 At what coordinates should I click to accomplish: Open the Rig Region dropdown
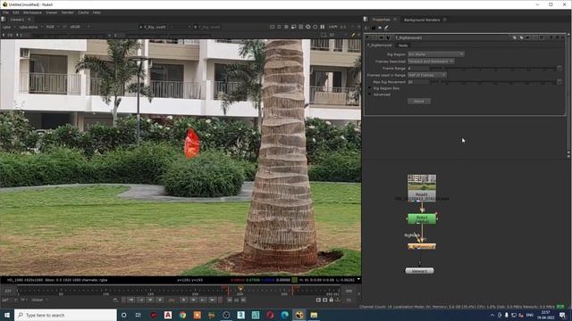pos(436,54)
